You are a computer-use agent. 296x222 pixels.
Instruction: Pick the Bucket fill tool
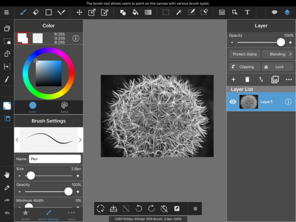pos(135,12)
